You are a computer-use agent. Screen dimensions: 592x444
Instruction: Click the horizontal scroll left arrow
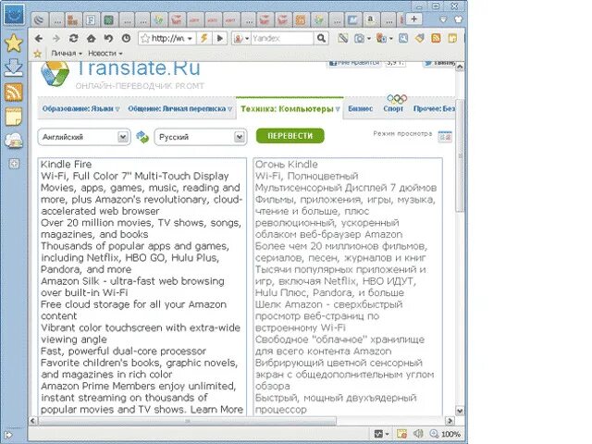(x=33, y=421)
